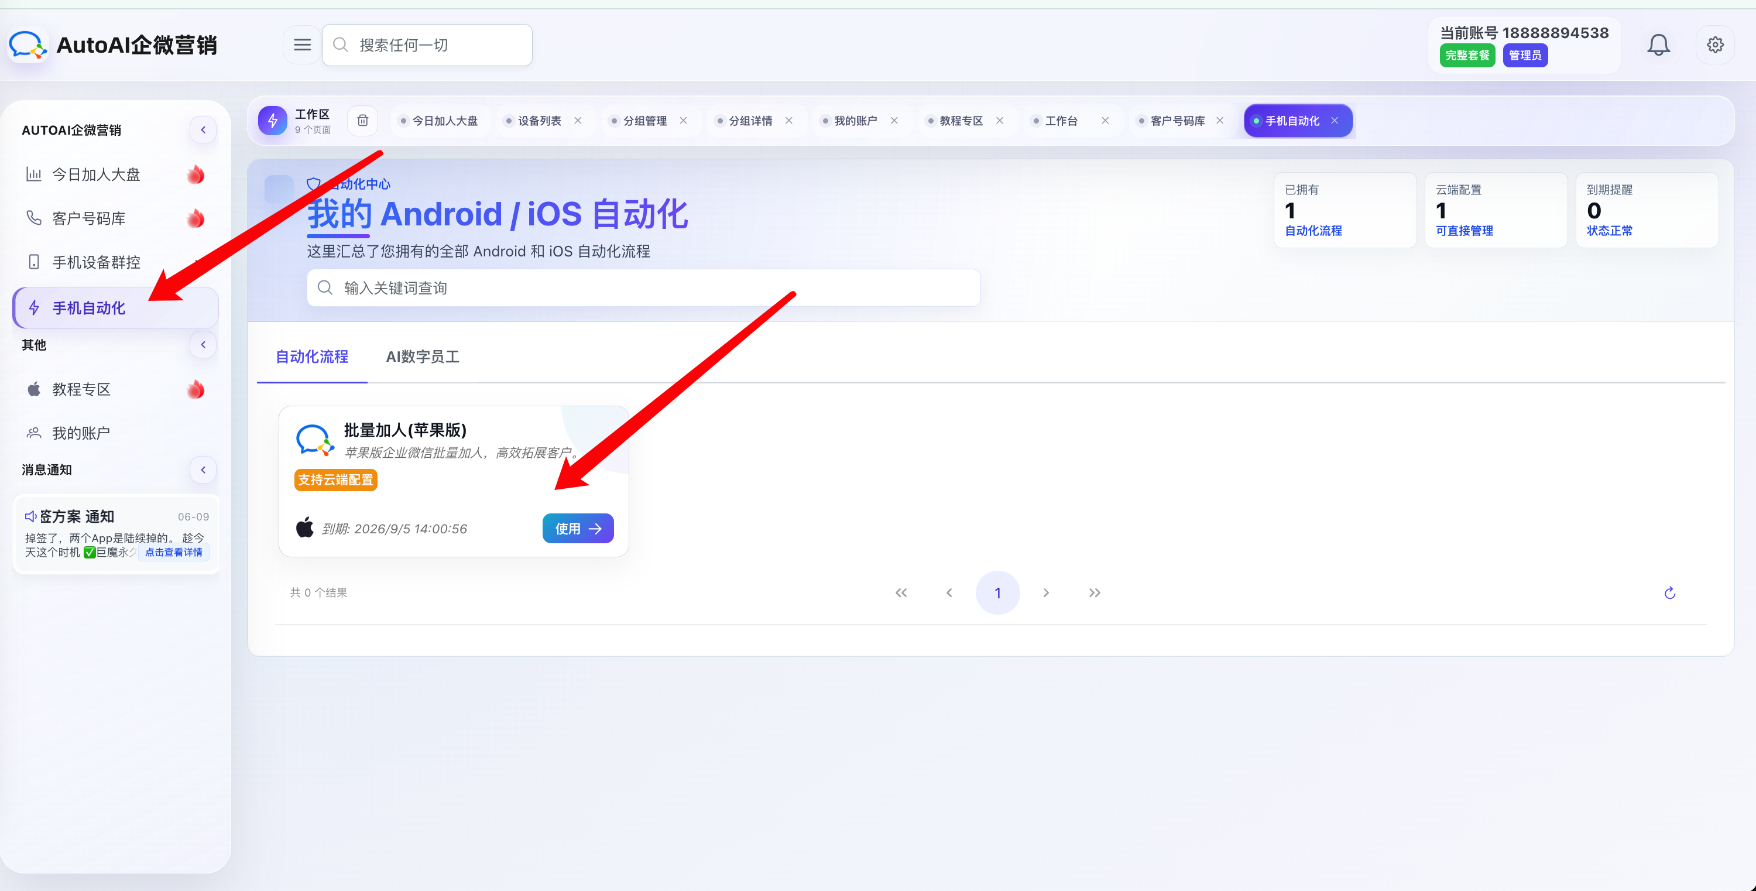Click the 已拥有 自动化流程 stat card
This screenshot has width=1756, height=891.
click(x=1345, y=210)
